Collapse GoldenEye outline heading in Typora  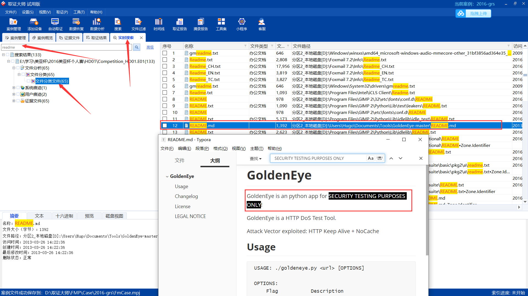[167, 177]
